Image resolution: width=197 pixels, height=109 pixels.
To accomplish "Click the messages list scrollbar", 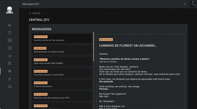I will coord(94,46).
